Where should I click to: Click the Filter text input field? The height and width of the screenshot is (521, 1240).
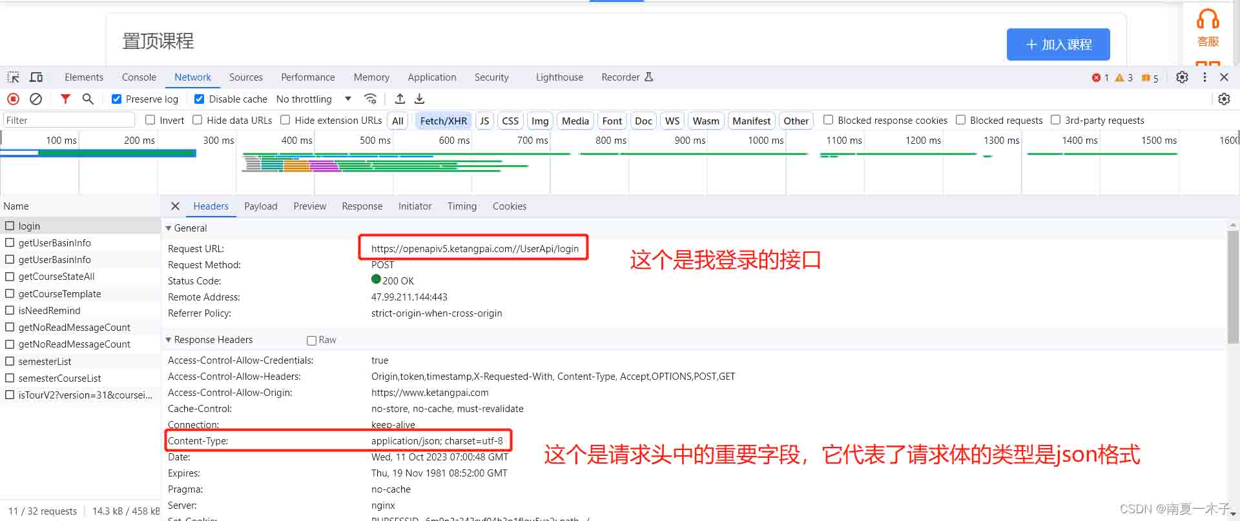(x=68, y=121)
